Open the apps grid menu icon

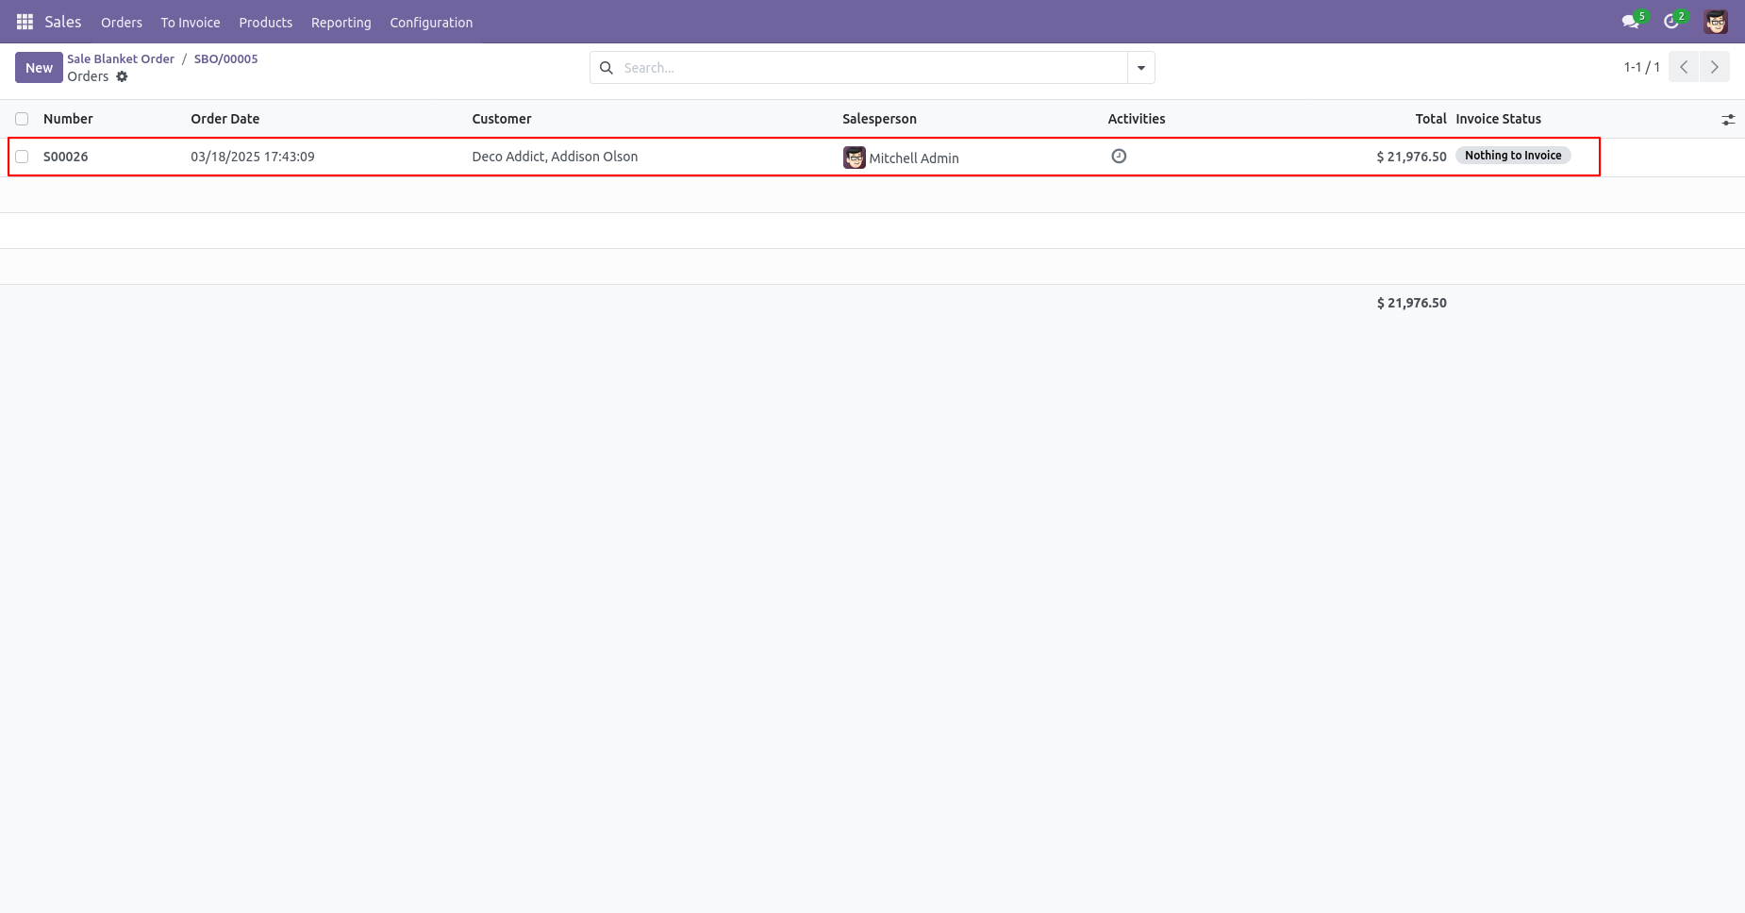pos(25,22)
